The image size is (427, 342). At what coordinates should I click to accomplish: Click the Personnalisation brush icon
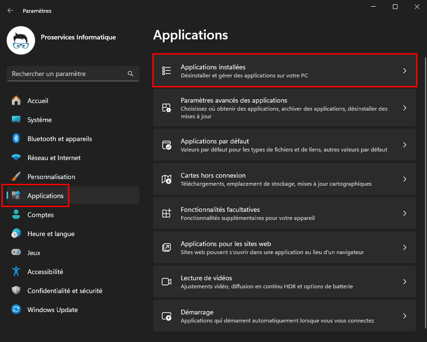coord(16,177)
